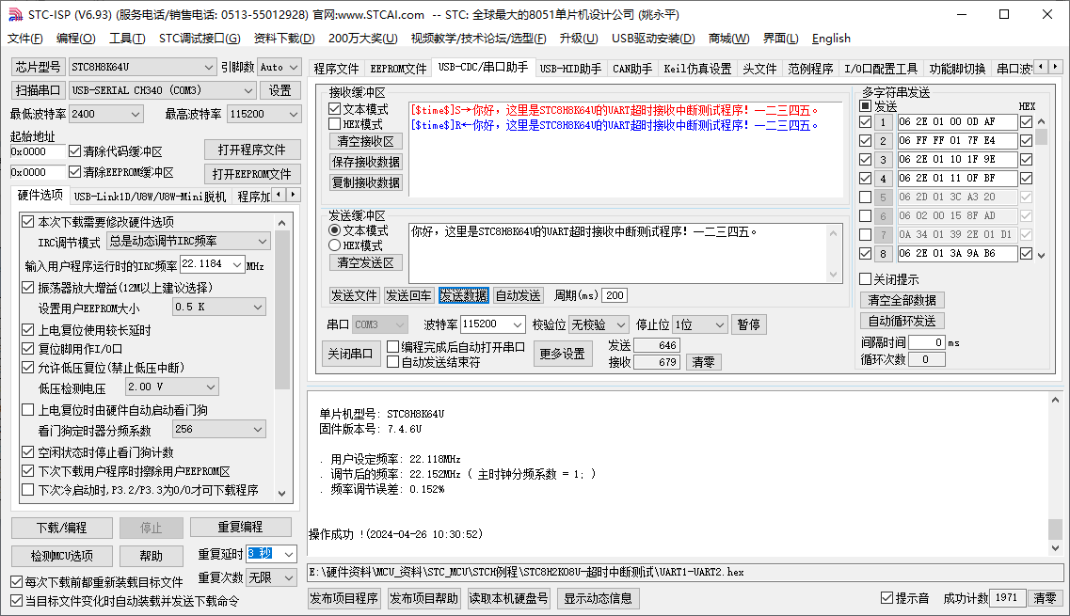Switch to 程序文件 tab
This screenshot has height=616, width=1070.
click(336, 69)
